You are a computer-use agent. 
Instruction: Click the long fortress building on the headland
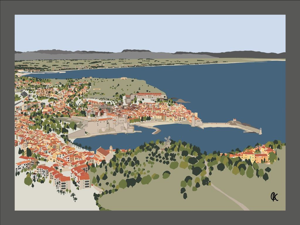point(148,97)
